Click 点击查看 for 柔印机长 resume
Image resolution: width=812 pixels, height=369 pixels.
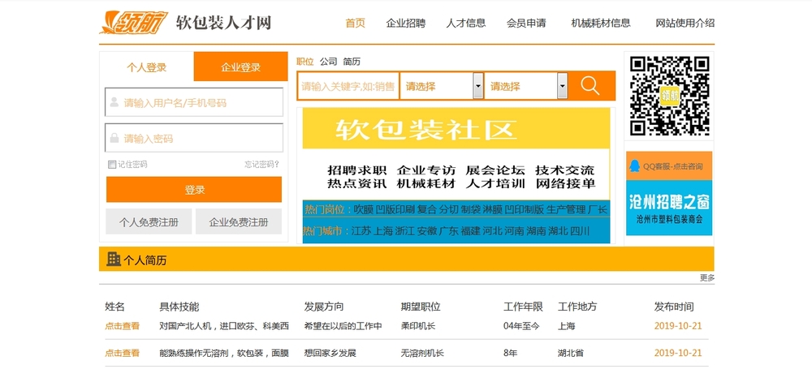(x=123, y=326)
